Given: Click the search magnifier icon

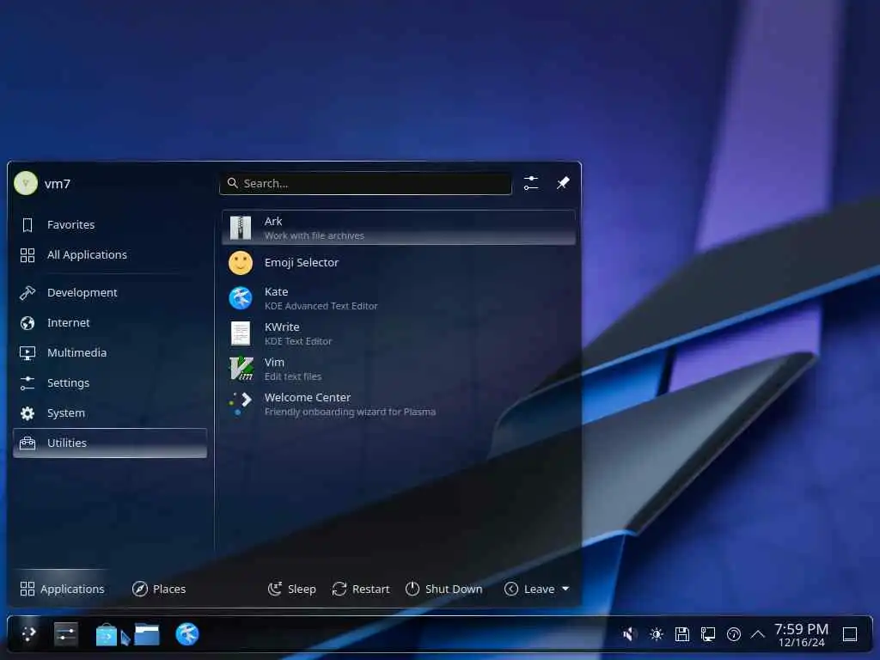Looking at the screenshot, I should [x=232, y=183].
